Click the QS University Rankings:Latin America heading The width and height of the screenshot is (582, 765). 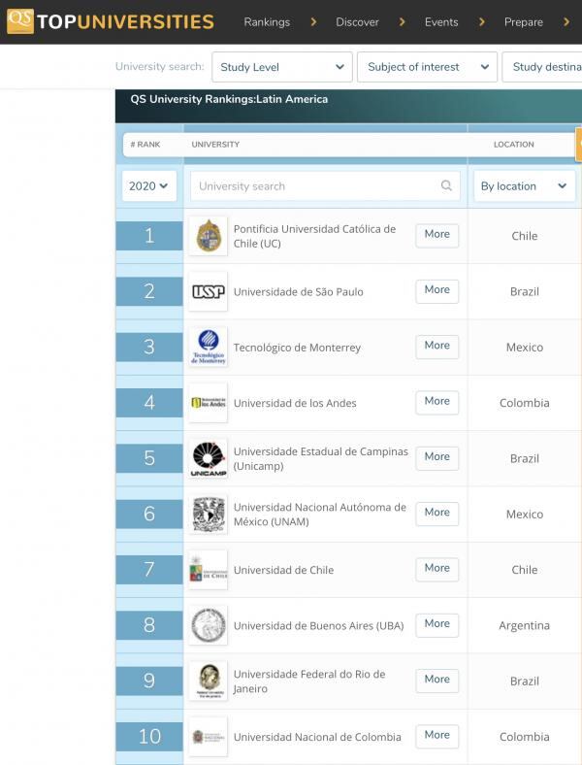click(x=229, y=99)
